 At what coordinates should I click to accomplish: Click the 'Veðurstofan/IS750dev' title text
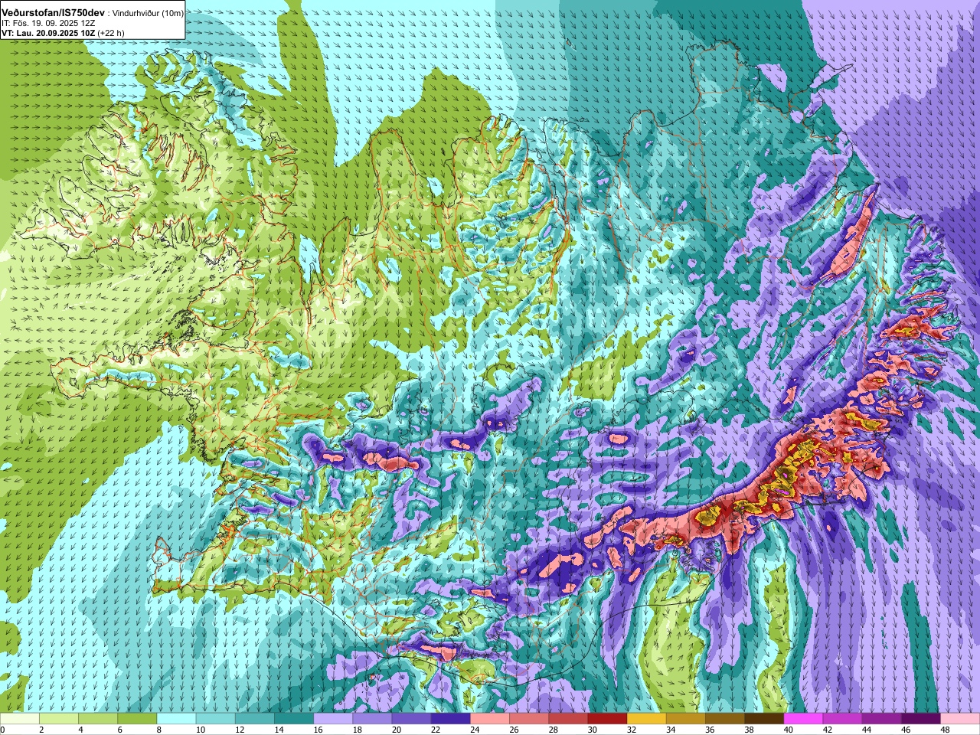[53, 13]
